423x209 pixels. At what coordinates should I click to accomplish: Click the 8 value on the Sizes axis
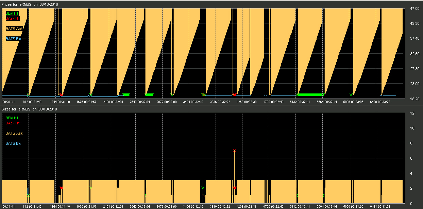click(411, 143)
